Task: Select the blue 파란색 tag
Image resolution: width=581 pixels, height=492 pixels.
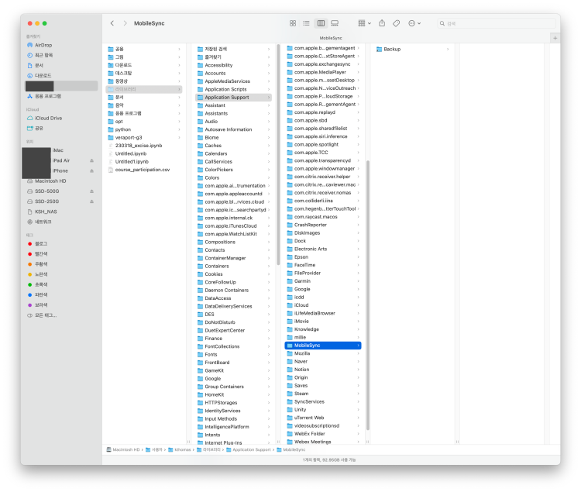Action: tap(41, 295)
